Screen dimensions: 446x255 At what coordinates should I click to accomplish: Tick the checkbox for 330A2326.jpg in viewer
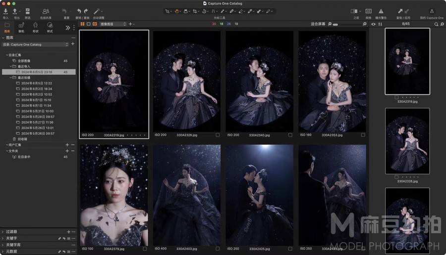tap(218, 135)
